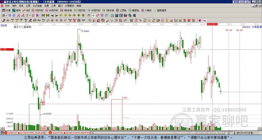The image size is (262, 140).
Task: Toggle the red 权 adjustment icon
Action: (33, 16)
